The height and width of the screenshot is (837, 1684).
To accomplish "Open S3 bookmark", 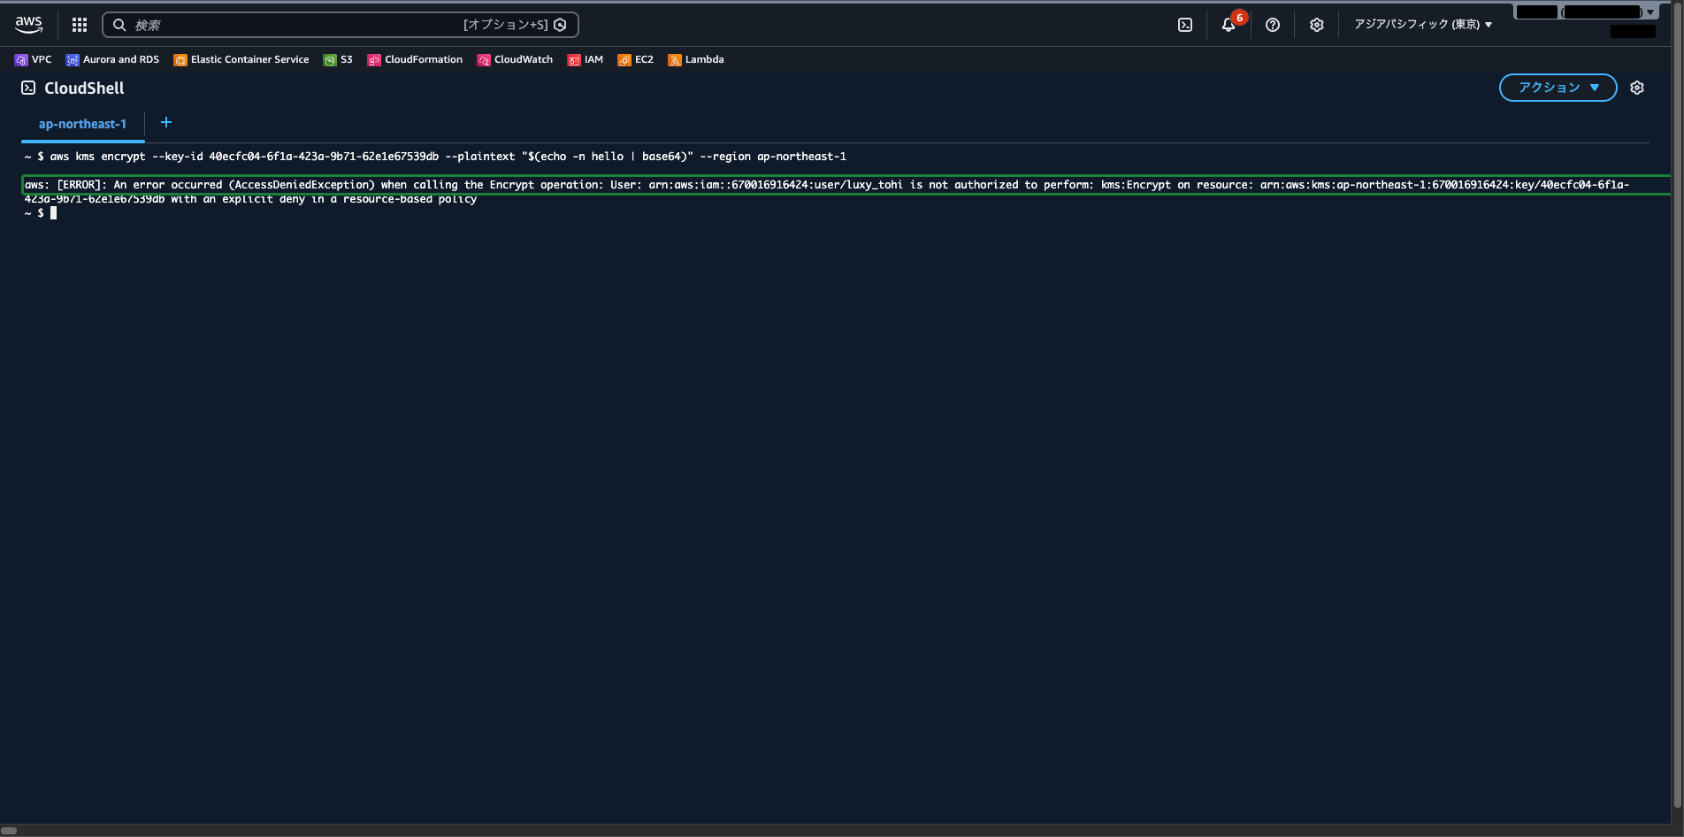I will pyautogui.click(x=338, y=59).
